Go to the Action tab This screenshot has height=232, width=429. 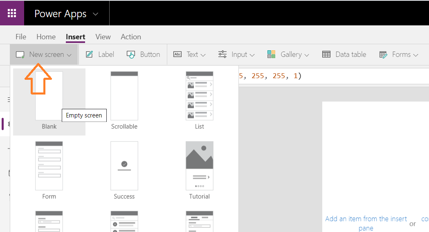(x=131, y=37)
